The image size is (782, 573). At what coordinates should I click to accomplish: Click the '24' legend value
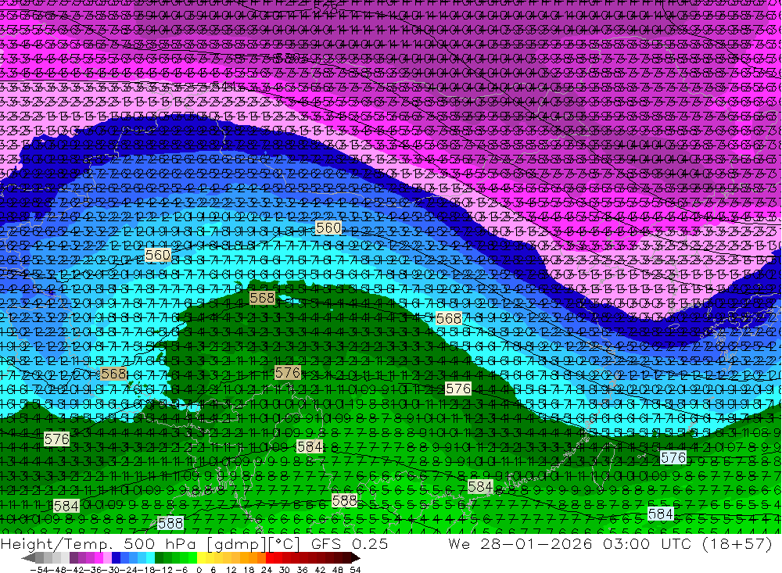point(267,570)
